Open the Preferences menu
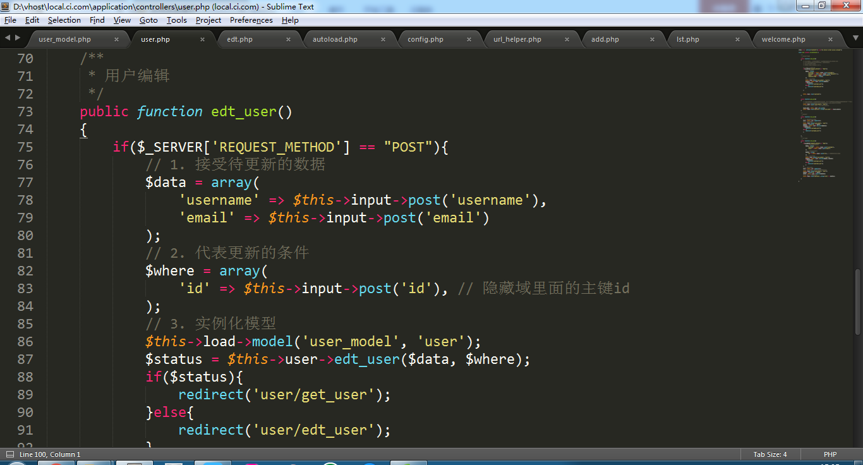 coord(251,20)
